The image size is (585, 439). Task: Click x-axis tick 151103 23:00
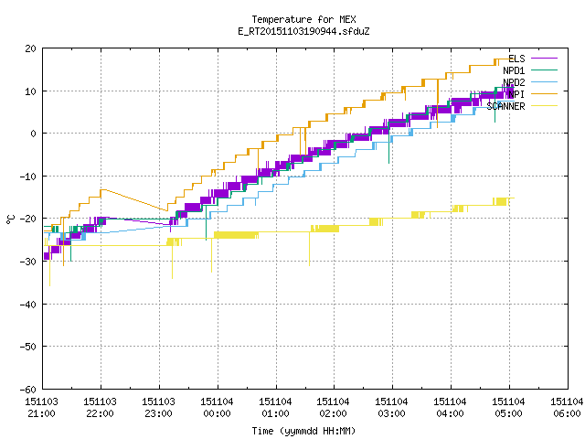tap(158, 408)
